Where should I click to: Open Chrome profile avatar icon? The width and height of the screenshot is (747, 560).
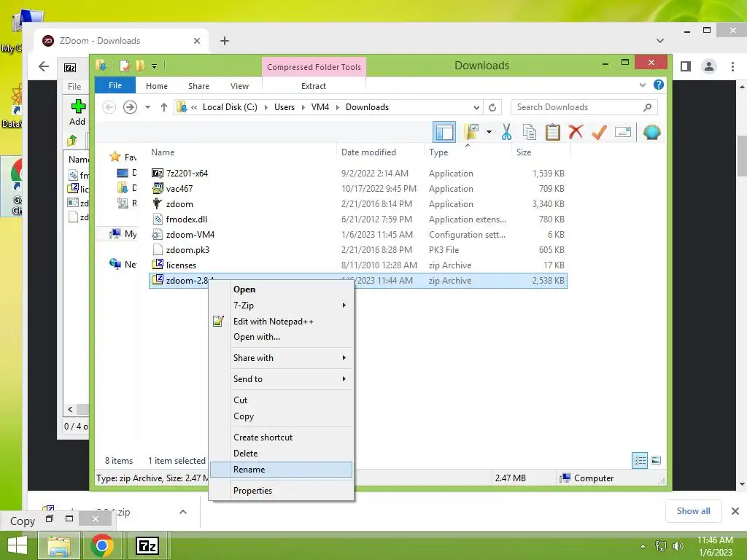pyautogui.click(x=709, y=66)
